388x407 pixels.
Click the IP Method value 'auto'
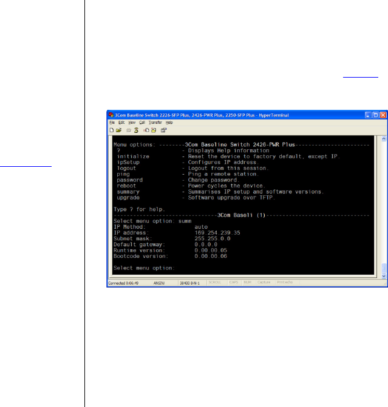pyautogui.click(x=201, y=227)
